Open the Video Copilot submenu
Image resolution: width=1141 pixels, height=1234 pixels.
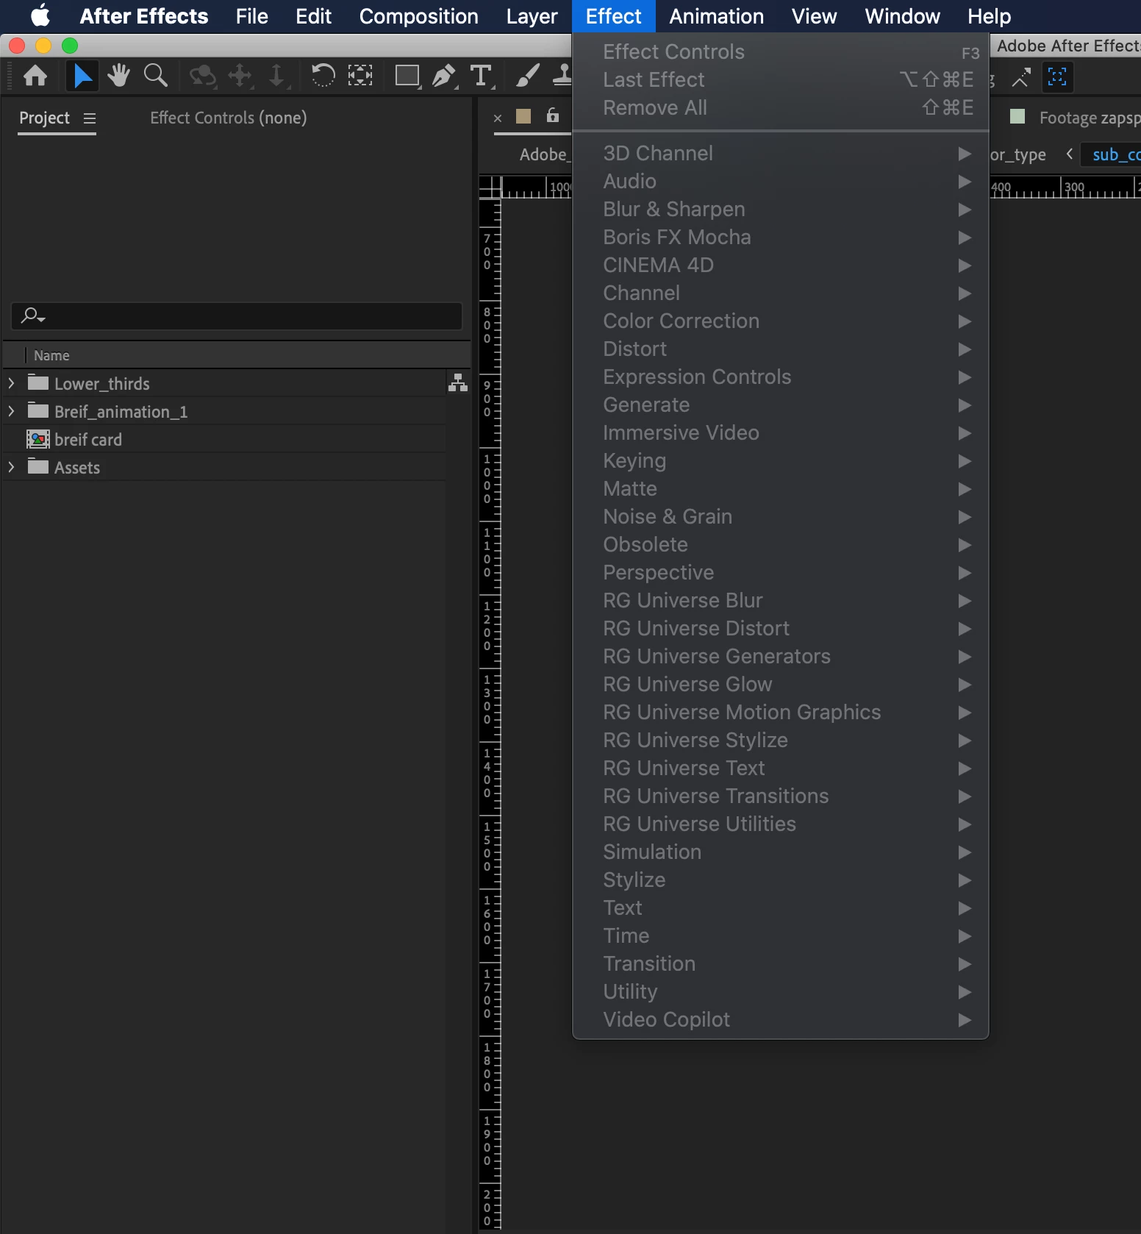[x=780, y=1019]
